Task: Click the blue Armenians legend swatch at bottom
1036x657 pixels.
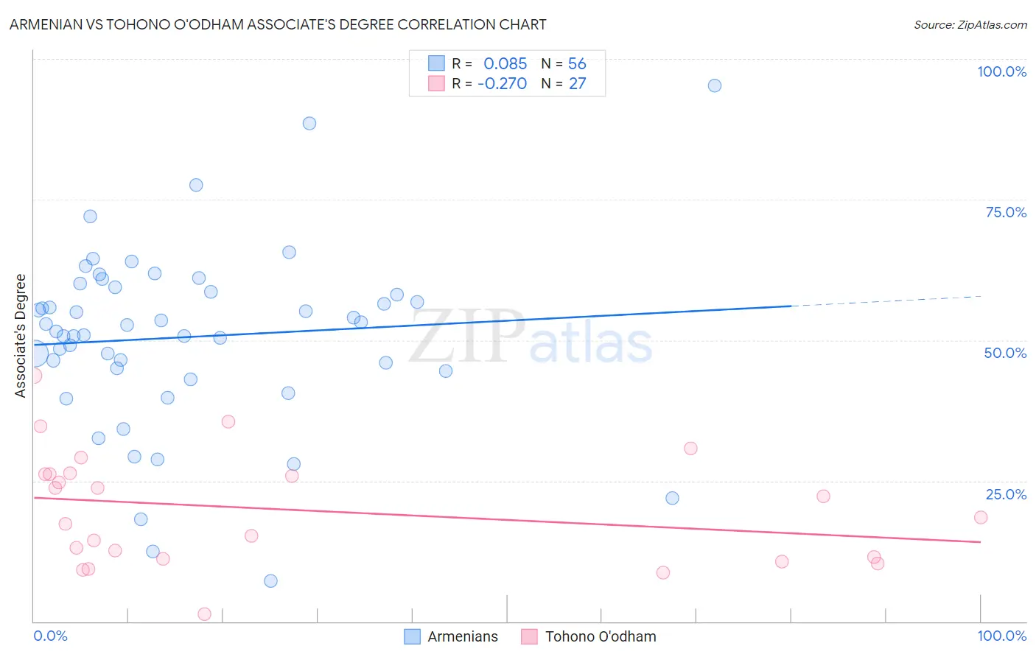Action: click(412, 636)
